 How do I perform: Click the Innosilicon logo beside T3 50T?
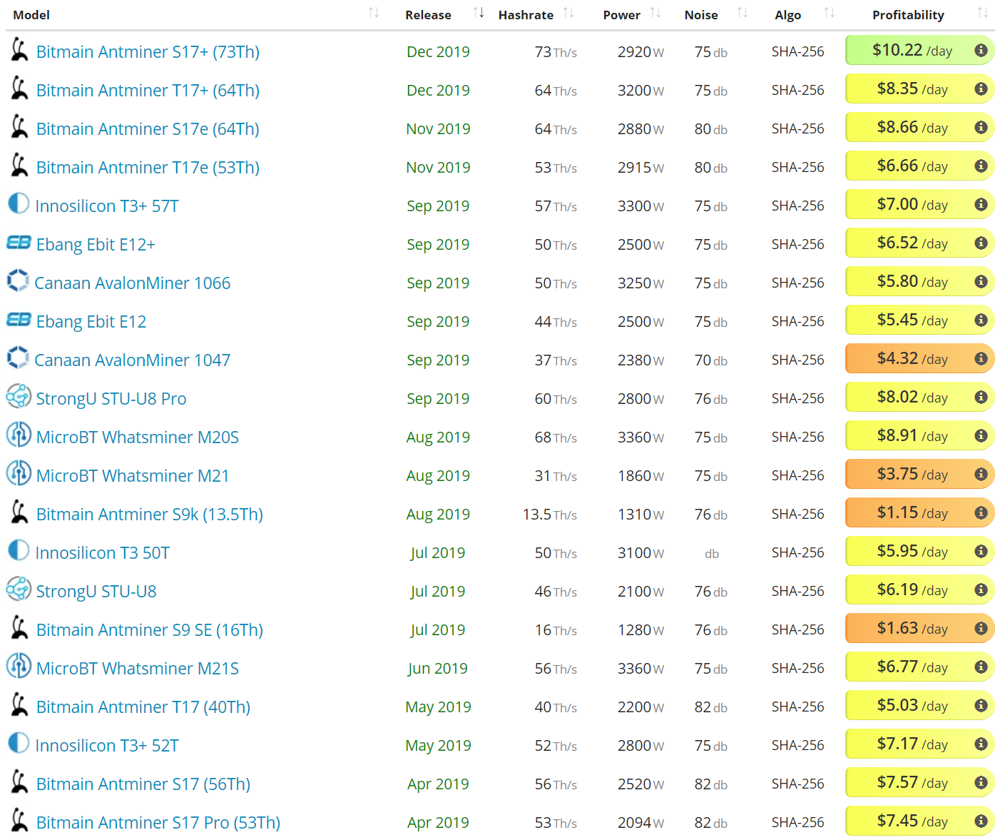[x=19, y=551]
